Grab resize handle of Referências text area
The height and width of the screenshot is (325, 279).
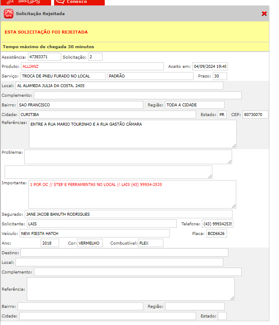click(x=234, y=146)
